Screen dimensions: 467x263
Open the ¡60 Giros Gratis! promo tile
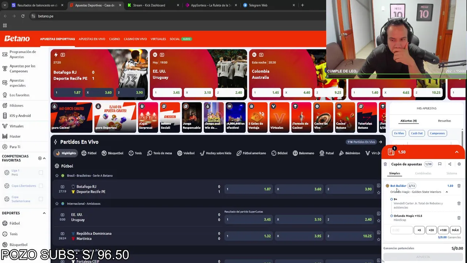pyautogui.click(x=72, y=117)
